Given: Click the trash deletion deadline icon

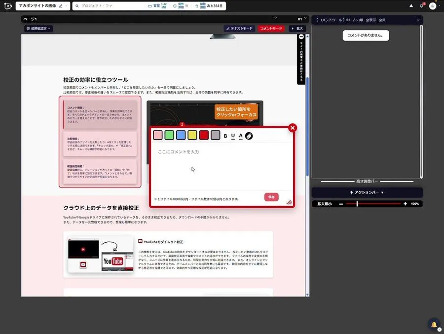Looking at the screenshot, I should click(197, 6).
